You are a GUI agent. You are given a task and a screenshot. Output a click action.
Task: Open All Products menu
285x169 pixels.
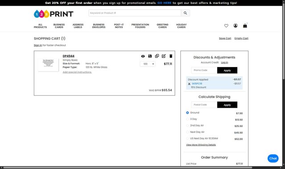coord(40,26)
